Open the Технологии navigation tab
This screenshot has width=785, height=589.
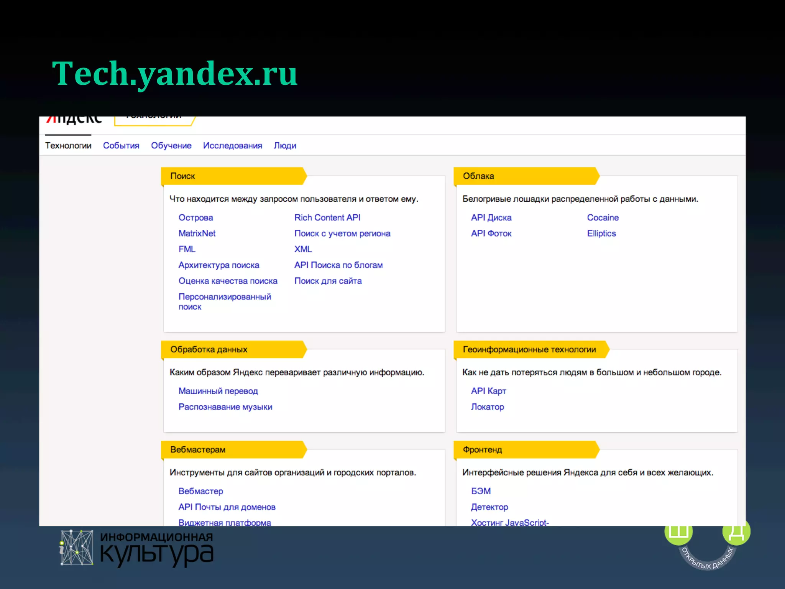pyautogui.click(x=68, y=146)
